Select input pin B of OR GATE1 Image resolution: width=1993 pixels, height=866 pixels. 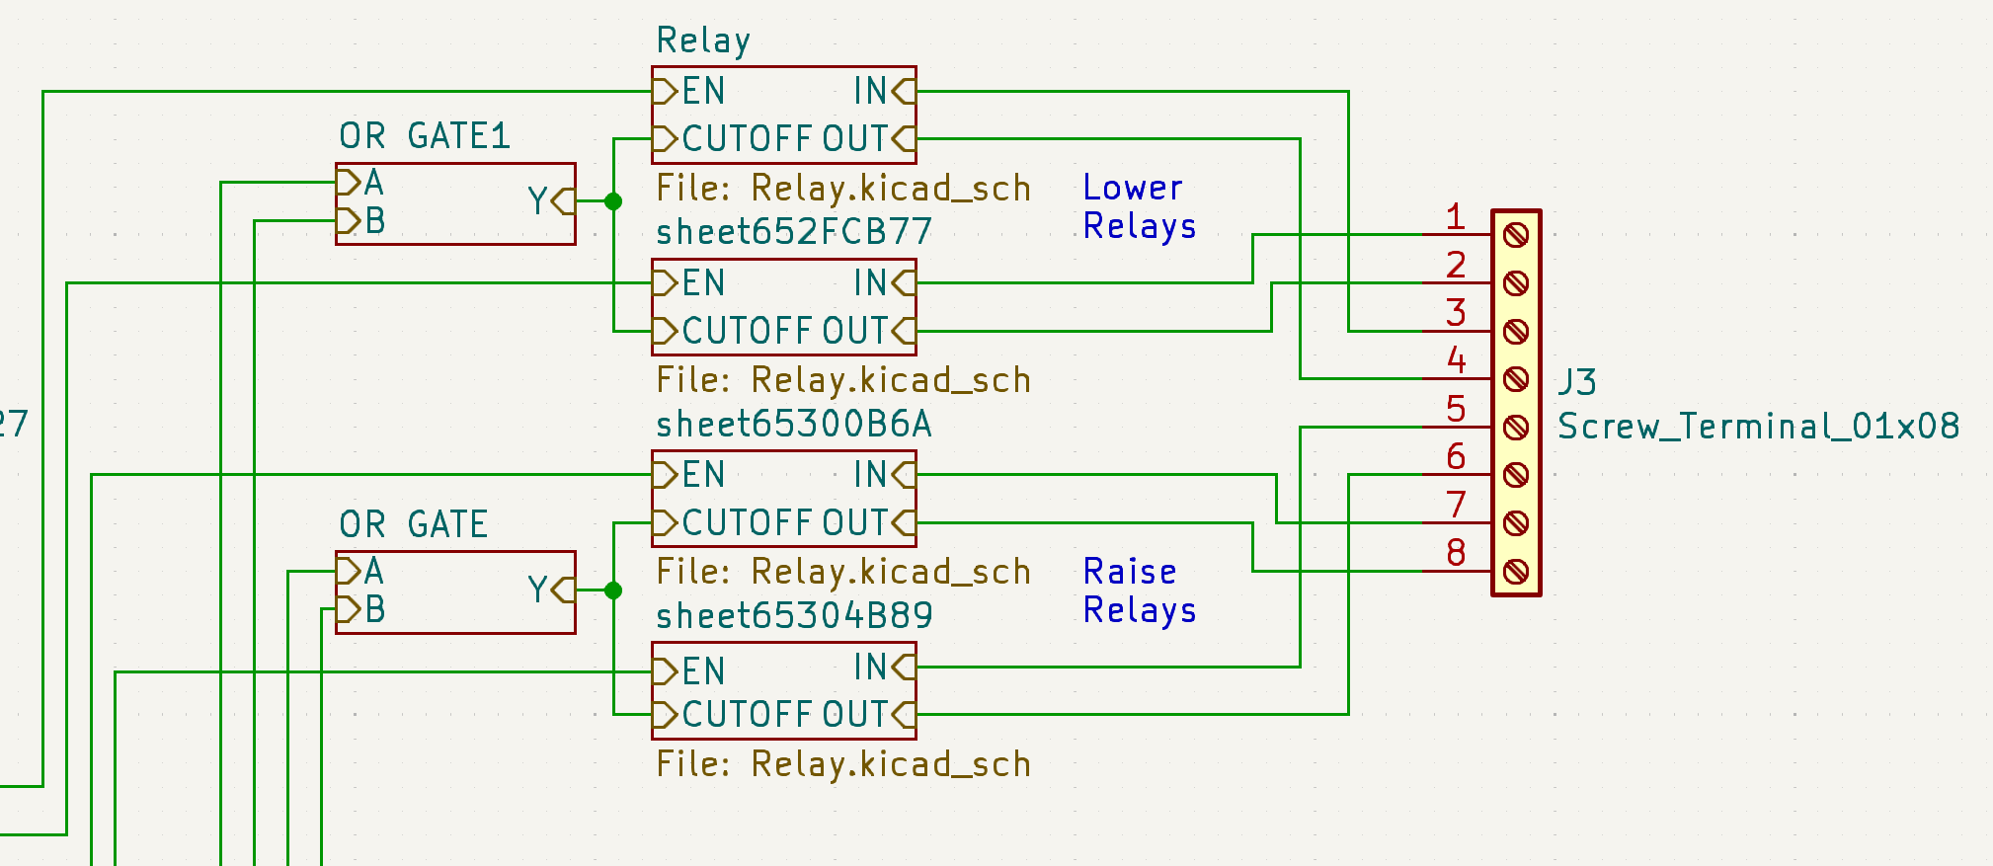(x=360, y=221)
